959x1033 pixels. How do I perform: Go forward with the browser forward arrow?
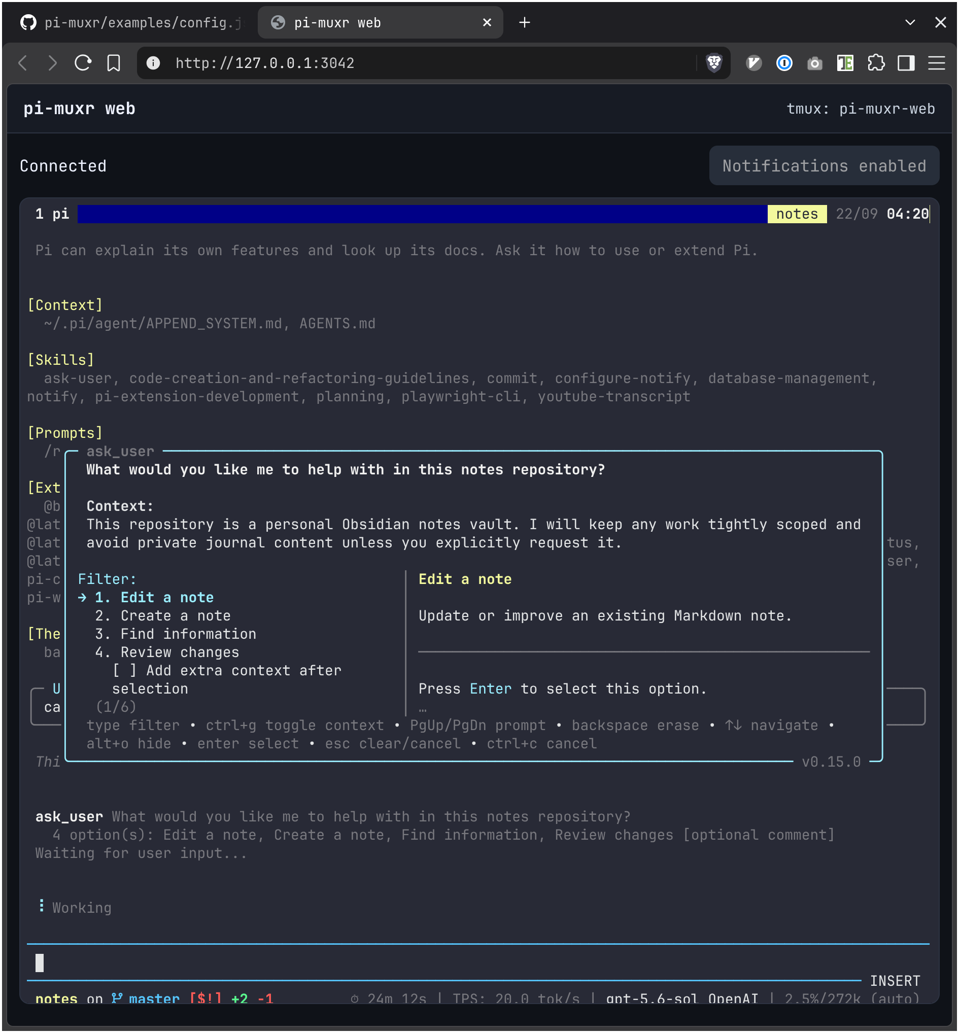click(x=52, y=63)
